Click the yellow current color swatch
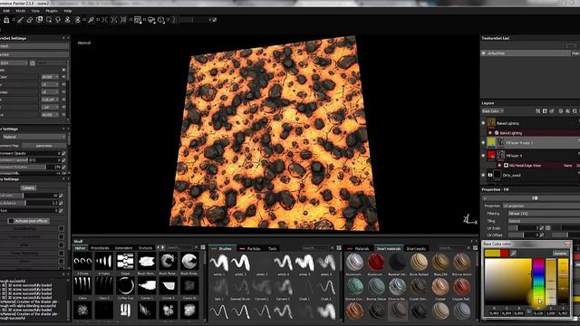This screenshot has height=326, width=580. [492, 254]
